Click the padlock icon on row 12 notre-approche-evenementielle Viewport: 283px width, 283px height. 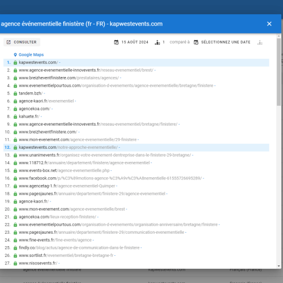point(15,148)
